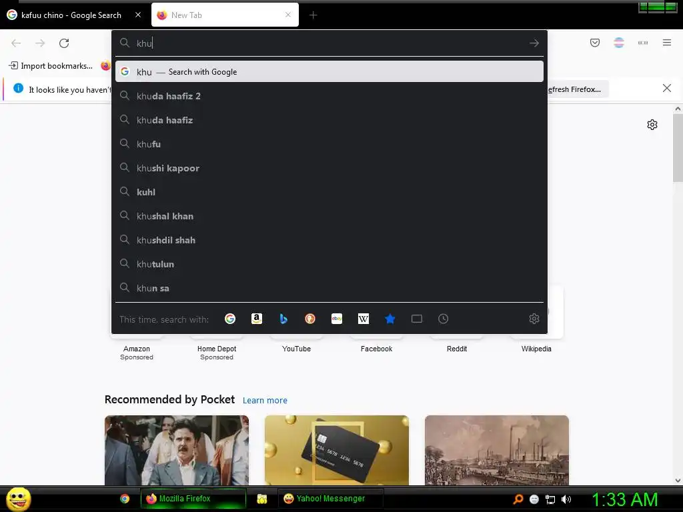This screenshot has height=512, width=683.
Task: Search Bookmarks using star icon
Action: click(390, 319)
